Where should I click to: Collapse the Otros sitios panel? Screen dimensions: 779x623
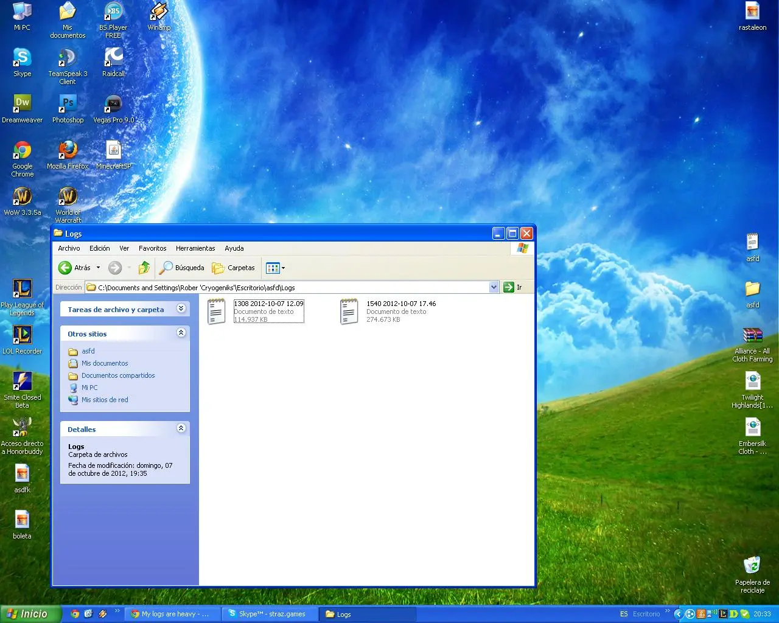tap(181, 333)
